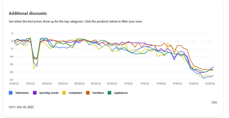Viewport: 229px width, 118px height.
Task: Click the 9/30/25 x-axis label
Action: tap(14, 83)
